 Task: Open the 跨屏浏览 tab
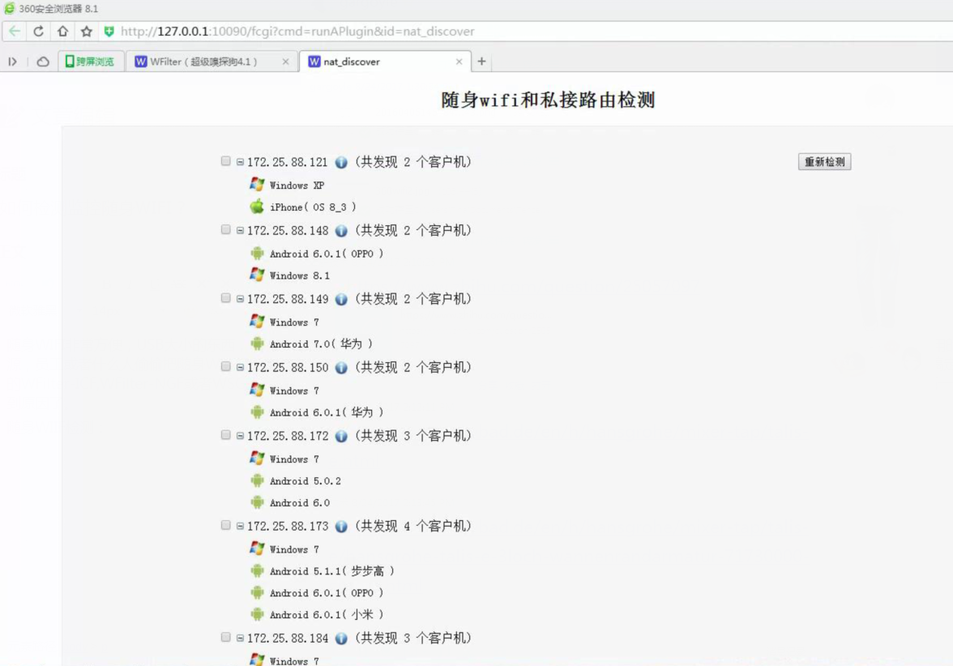coord(91,62)
